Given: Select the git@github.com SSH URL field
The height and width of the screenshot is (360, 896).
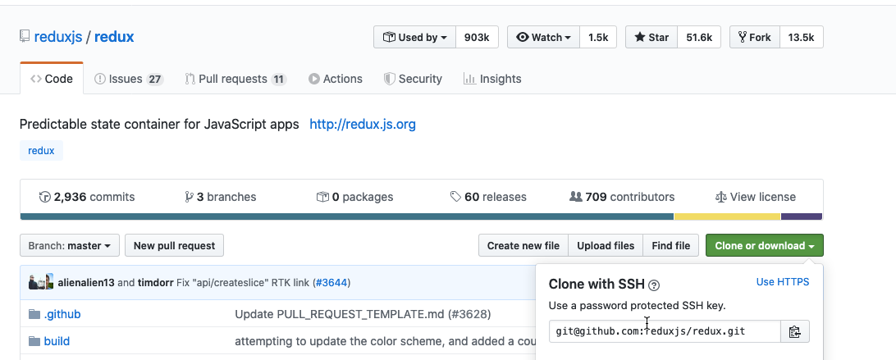Looking at the screenshot, I should coord(665,331).
